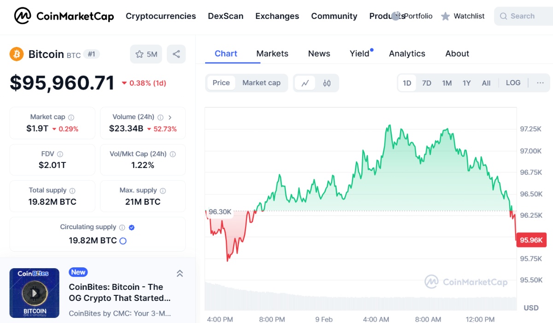
Task: Click the Watchlist star in header
Action: tap(445, 17)
